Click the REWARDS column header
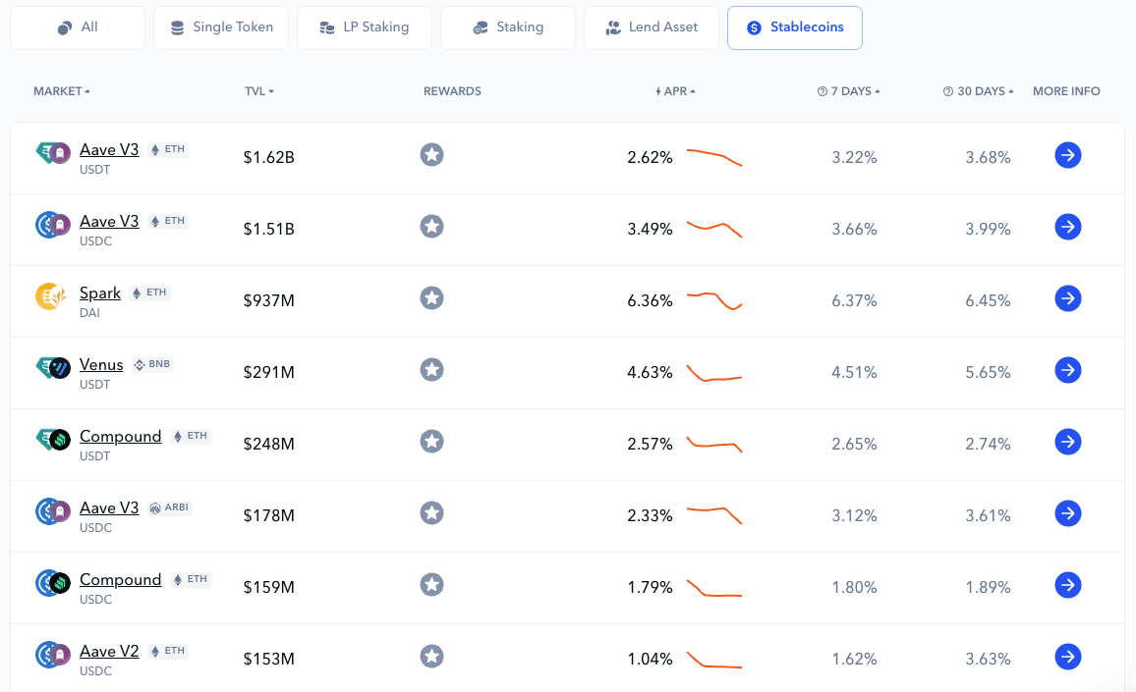 [x=452, y=91]
